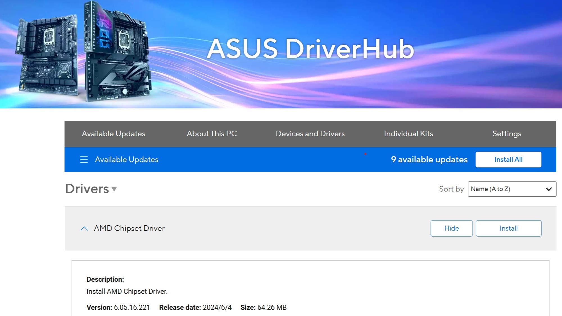
Task: Open the Settings tab
Action: click(x=507, y=134)
